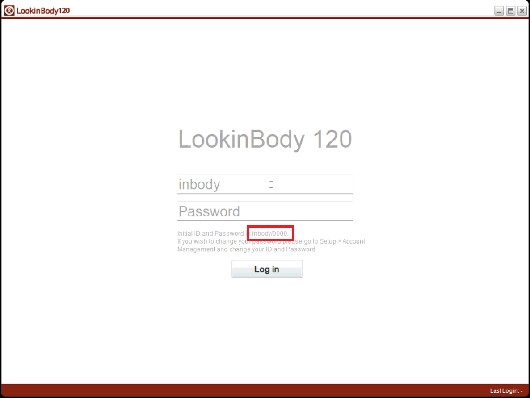Focus the ID field containing inbody

(x=265, y=184)
